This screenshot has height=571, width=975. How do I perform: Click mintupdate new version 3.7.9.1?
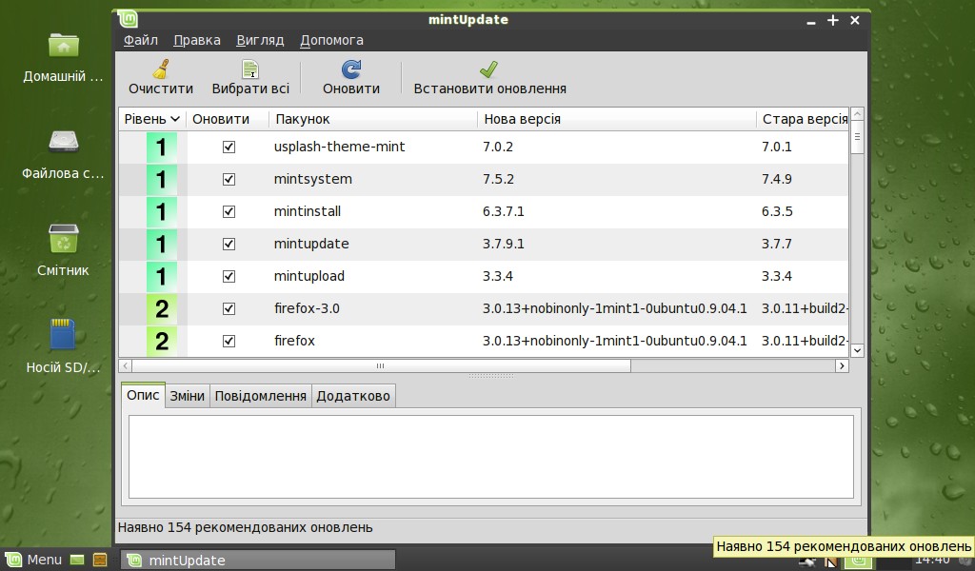click(x=503, y=245)
